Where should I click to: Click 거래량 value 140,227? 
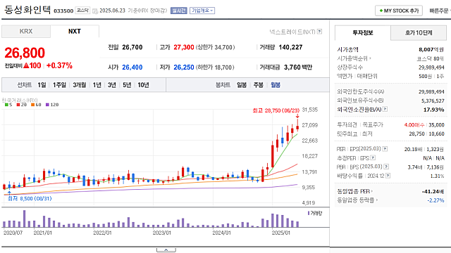click(290, 47)
